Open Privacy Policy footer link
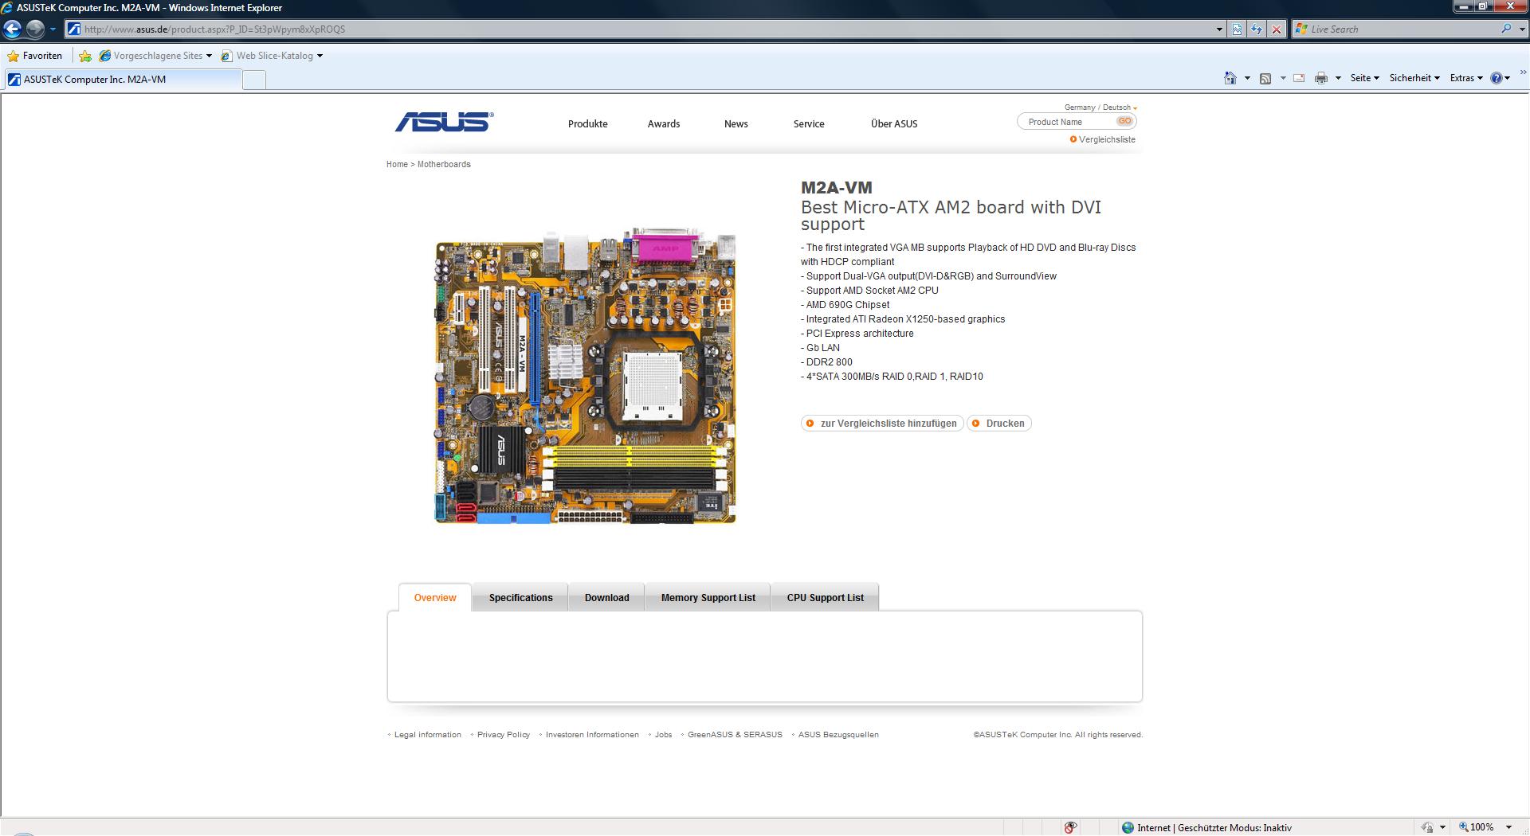Image resolution: width=1530 pixels, height=836 pixels. coord(503,735)
